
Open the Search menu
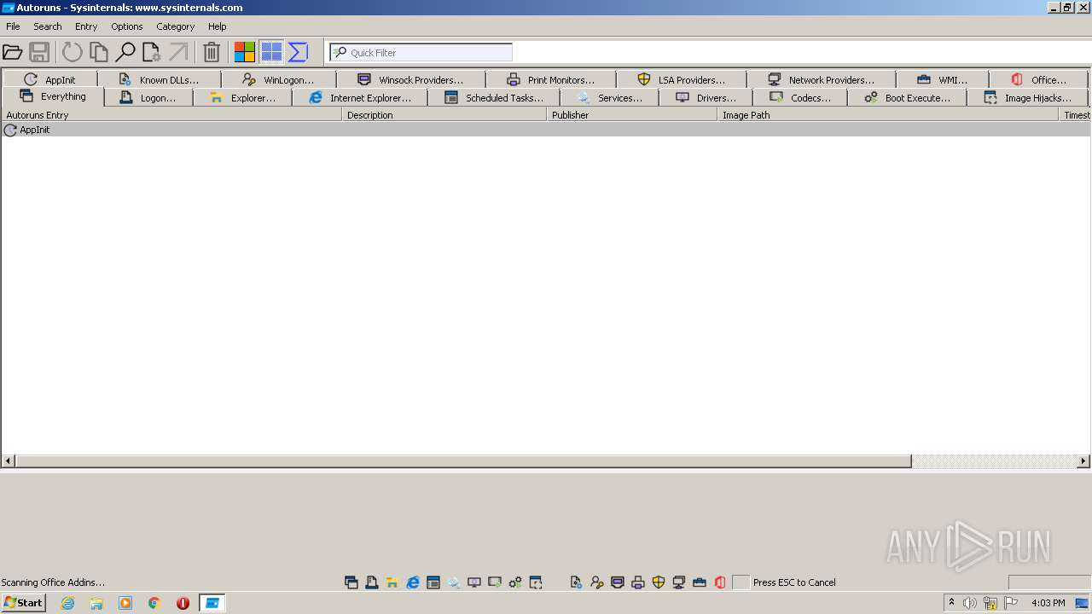(x=48, y=26)
